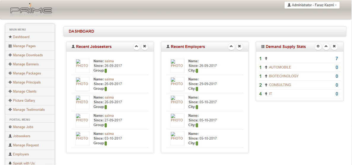Go to Dashboard in main menu
The height and width of the screenshot is (165, 352).
(x=21, y=37)
